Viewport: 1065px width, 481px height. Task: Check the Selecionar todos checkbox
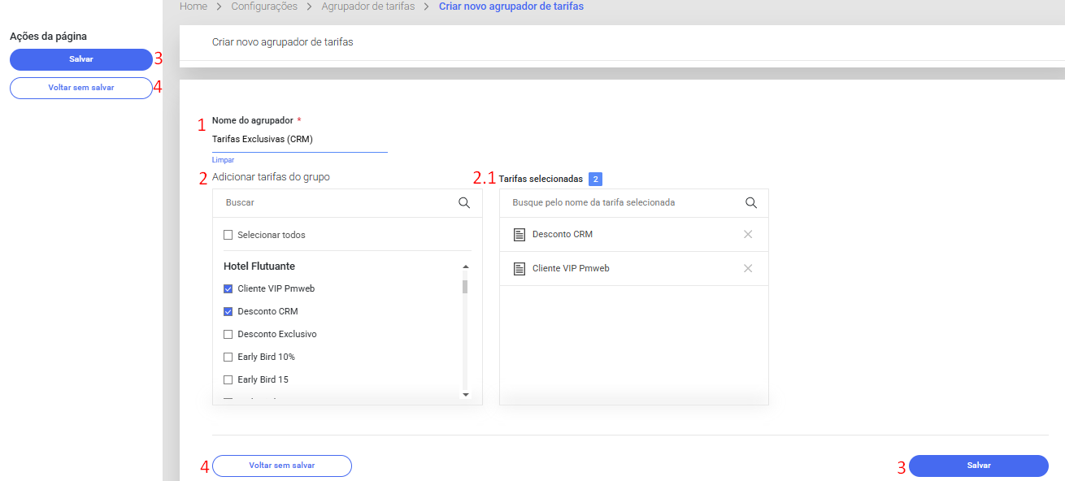(x=228, y=236)
